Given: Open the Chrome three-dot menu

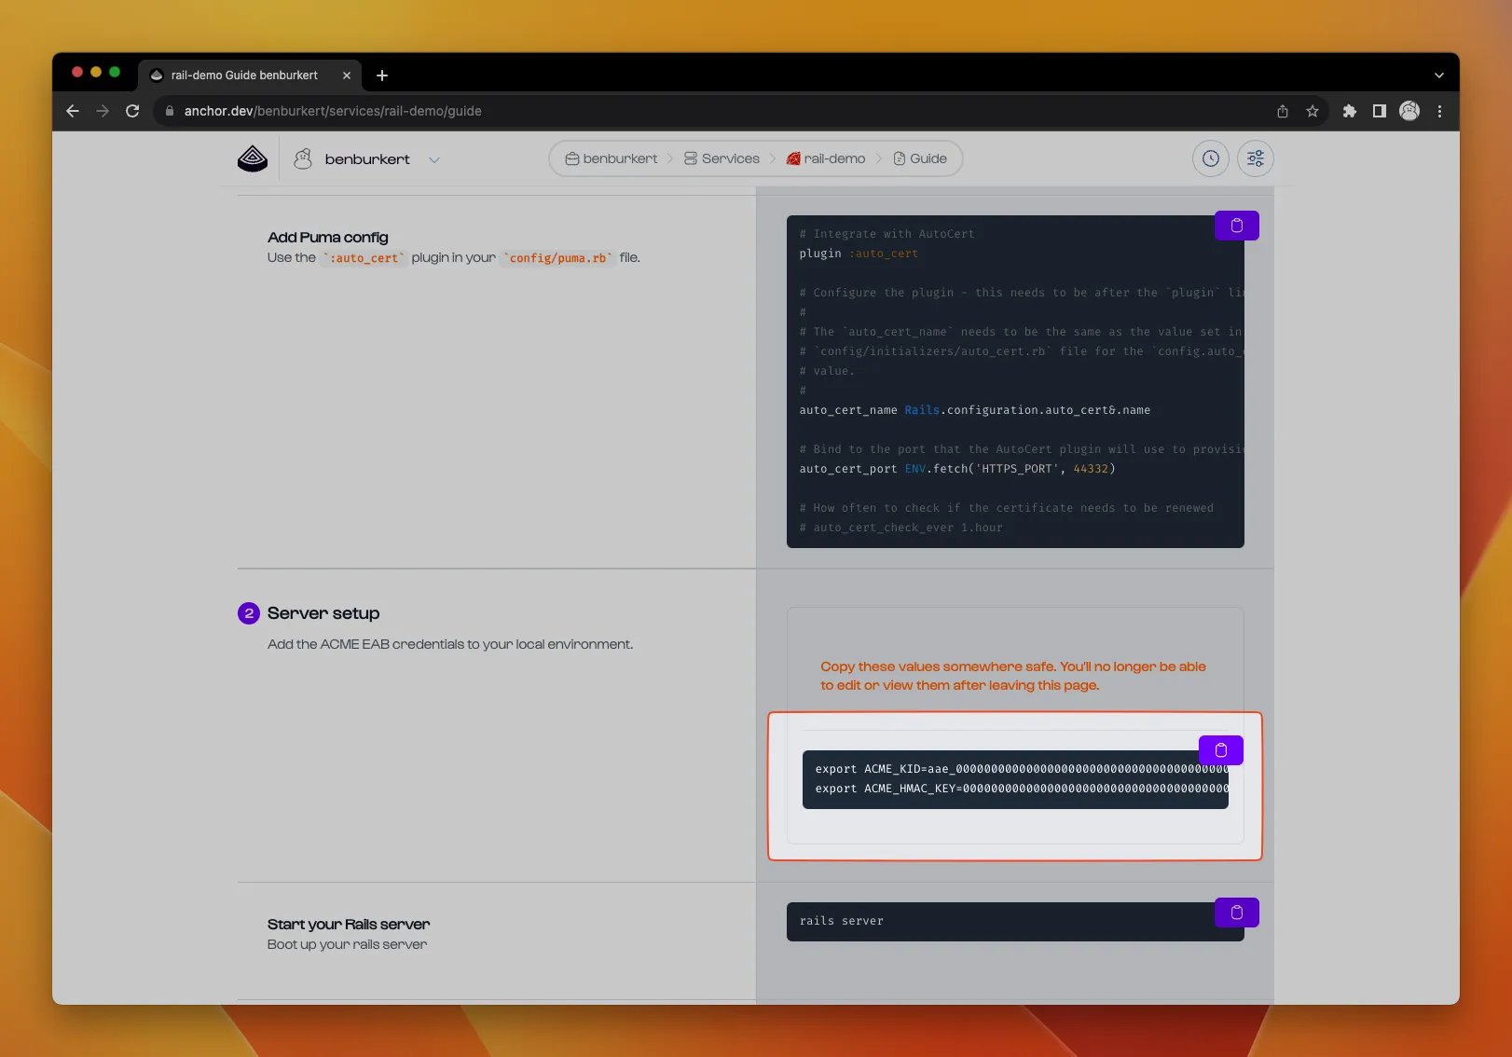Looking at the screenshot, I should pos(1439,111).
